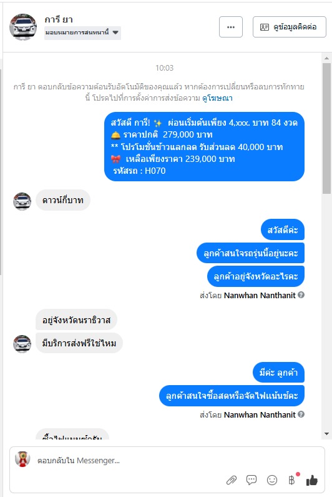The image size is (332, 497).
Task: Click the three-dots more options button
Action: (x=231, y=27)
